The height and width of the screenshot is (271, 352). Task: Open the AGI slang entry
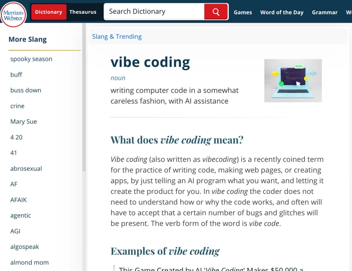click(x=15, y=231)
